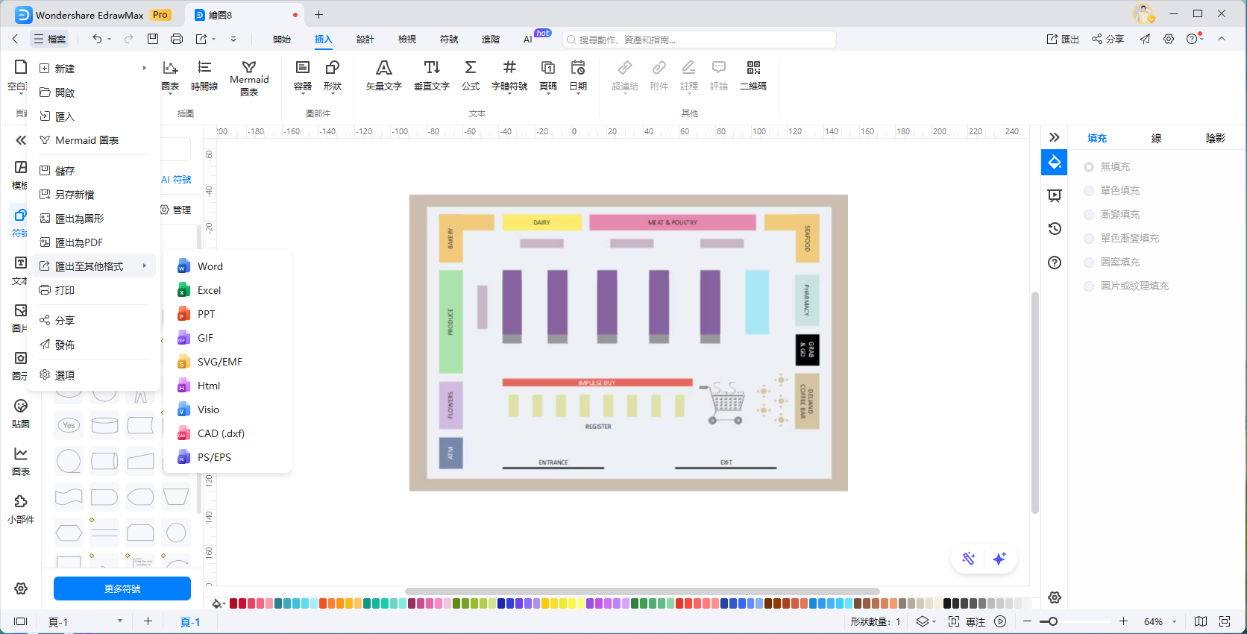The width and height of the screenshot is (1247, 634).
Task: Select 漸變填充 gradient fill option
Action: pyautogui.click(x=1089, y=215)
